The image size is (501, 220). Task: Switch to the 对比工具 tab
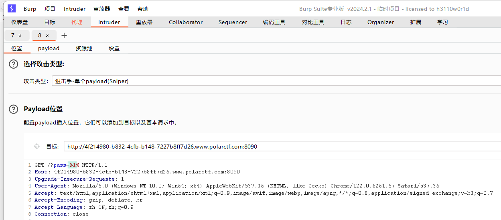tap(313, 22)
